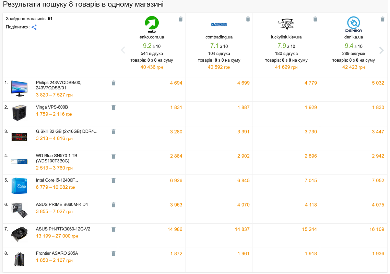Viewport: 390px width, 274px height.
Task: Click the 16 109 RTX3060 price at denika
Action: coord(378,230)
